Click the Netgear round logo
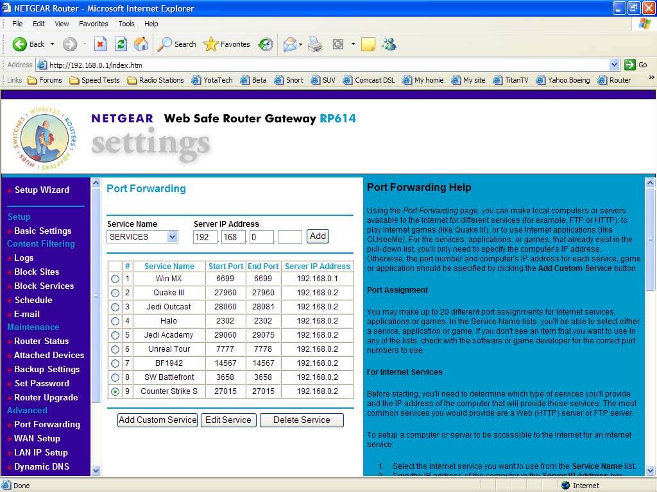This screenshot has width=657, height=492. tap(44, 138)
